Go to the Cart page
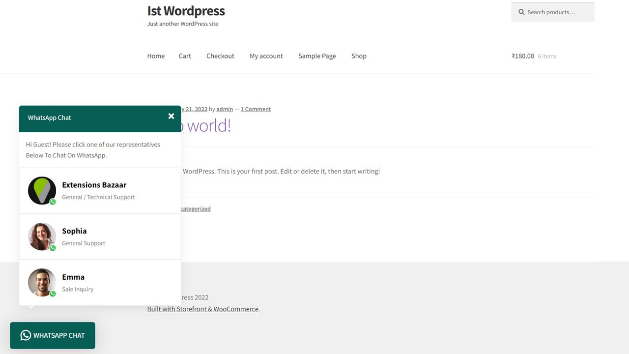This screenshot has height=354, width=629. (185, 56)
